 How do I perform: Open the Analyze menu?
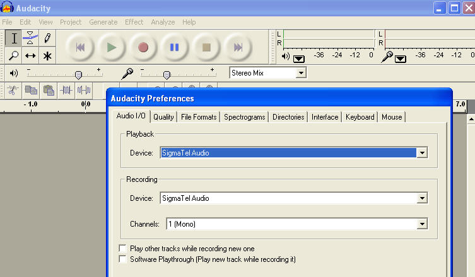[163, 22]
